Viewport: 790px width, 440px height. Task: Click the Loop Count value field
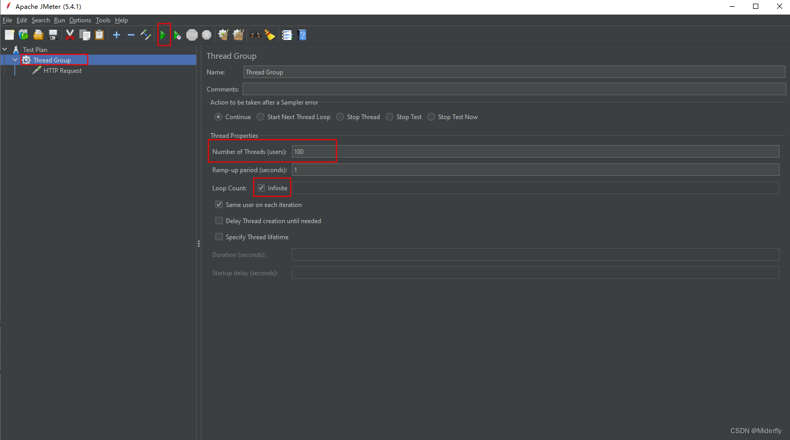point(536,188)
